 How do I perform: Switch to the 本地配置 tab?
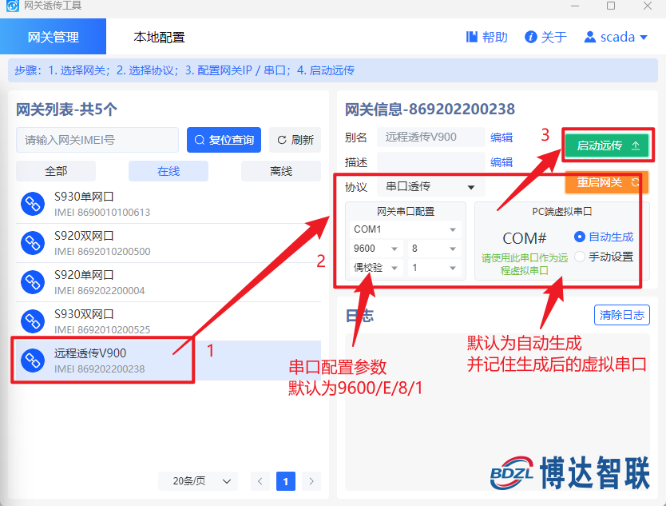click(159, 37)
